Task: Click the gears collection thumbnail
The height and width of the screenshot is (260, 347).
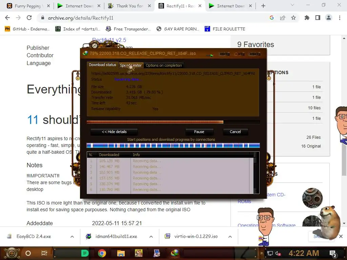Action: [x=312, y=198]
